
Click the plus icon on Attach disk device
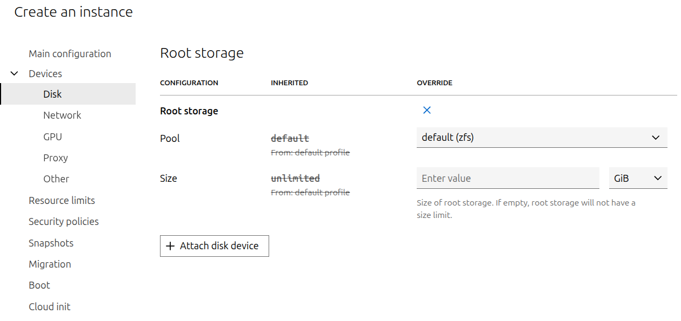click(x=170, y=246)
